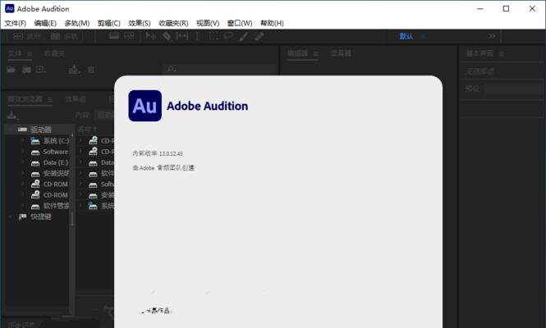Click the tree pane vertical scrollbar

coord(72,219)
